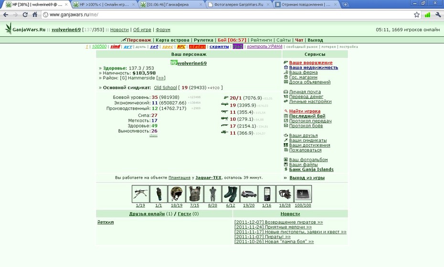Click the syndicate badge icon beside wolverine69
Screen dimensions: 444x267
tap(174, 63)
